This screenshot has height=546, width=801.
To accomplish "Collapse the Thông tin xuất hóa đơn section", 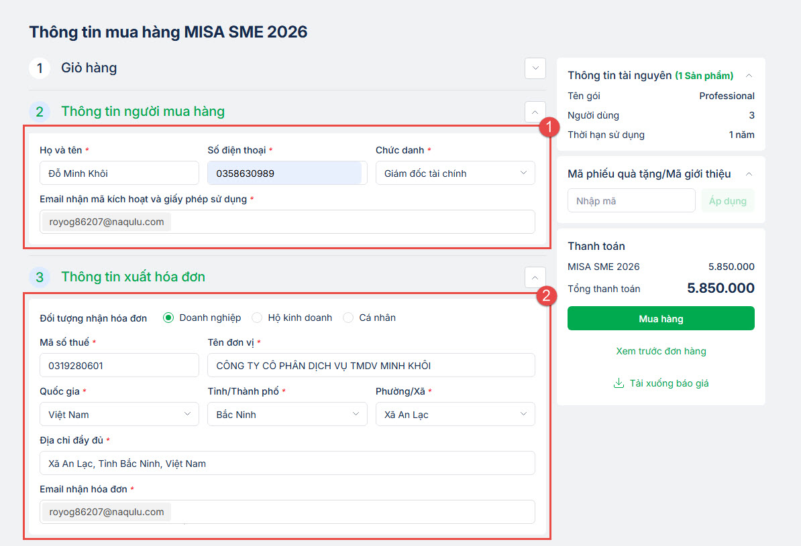I will click(x=535, y=277).
